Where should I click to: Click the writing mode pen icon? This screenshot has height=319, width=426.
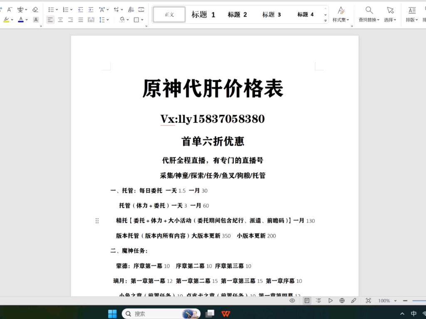tap(354, 301)
